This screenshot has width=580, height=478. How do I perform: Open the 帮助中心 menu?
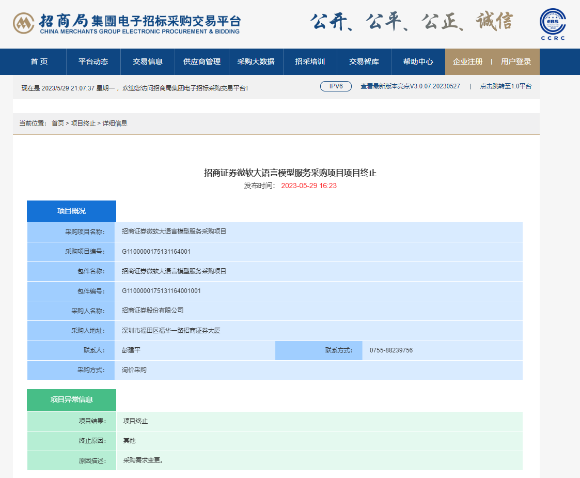(418, 61)
